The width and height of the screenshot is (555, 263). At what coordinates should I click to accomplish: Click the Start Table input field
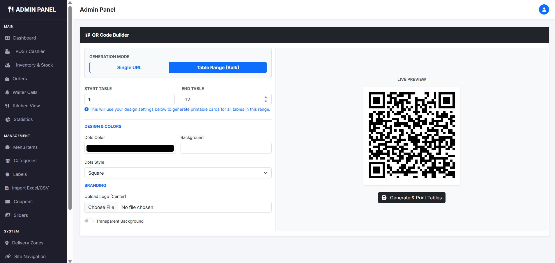point(129,99)
